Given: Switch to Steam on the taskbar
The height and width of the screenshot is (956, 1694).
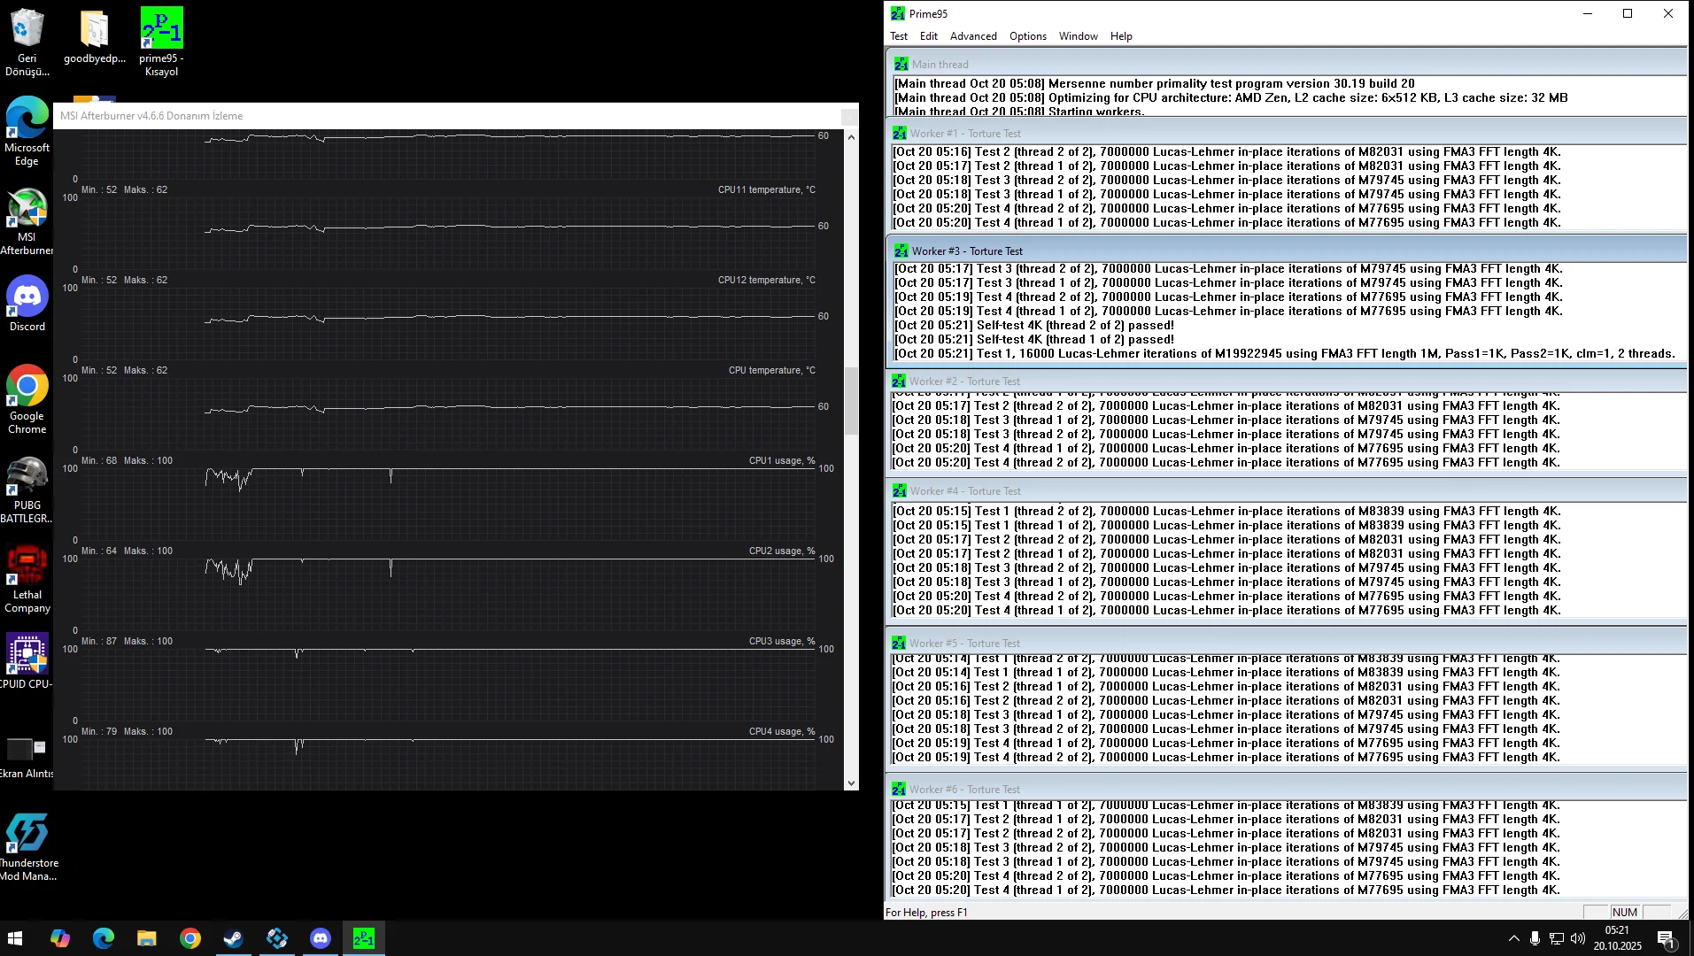Looking at the screenshot, I should [x=234, y=938].
